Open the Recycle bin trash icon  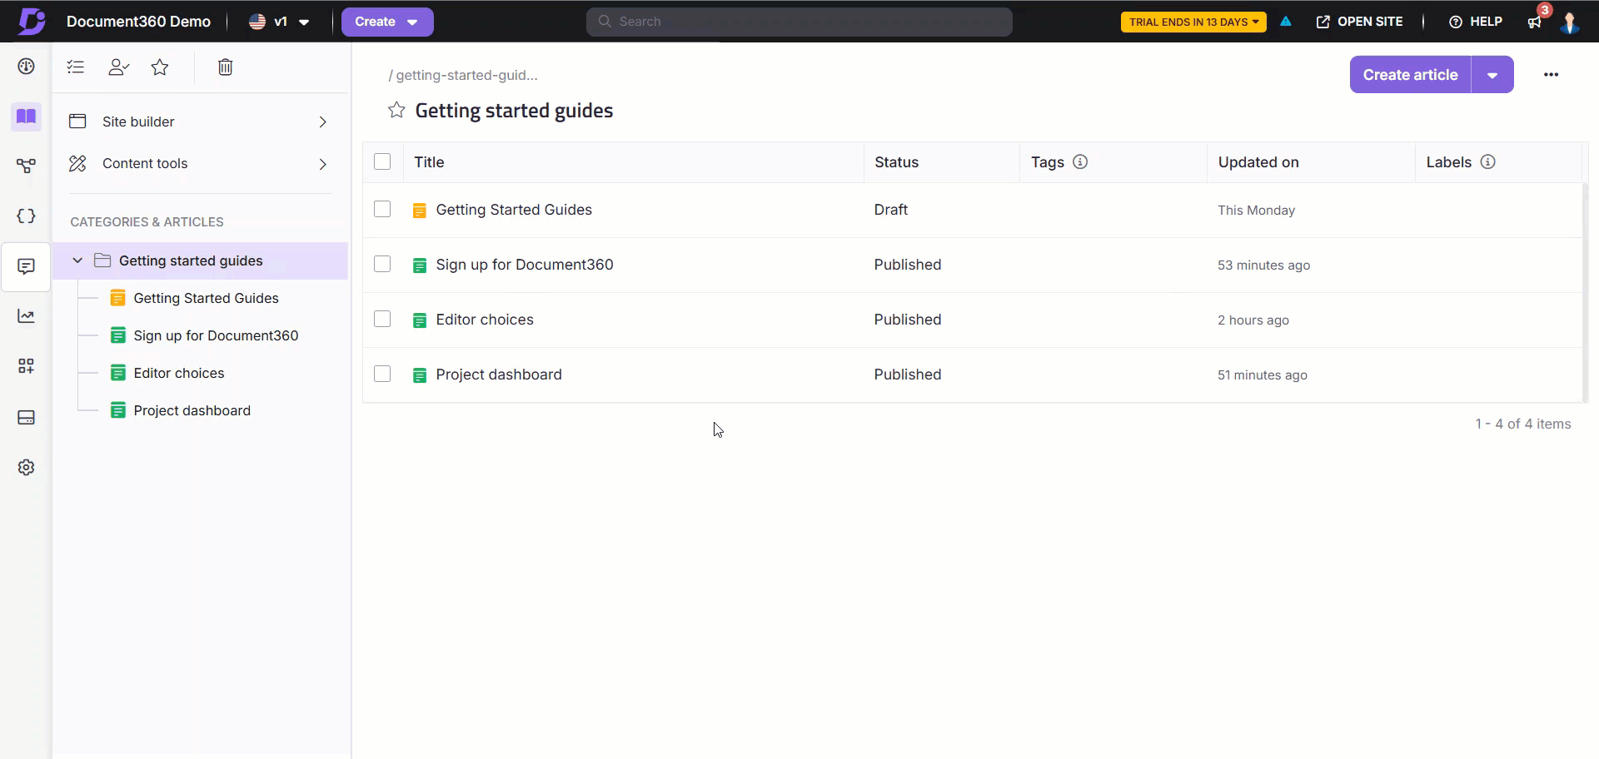[x=225, y=67]
